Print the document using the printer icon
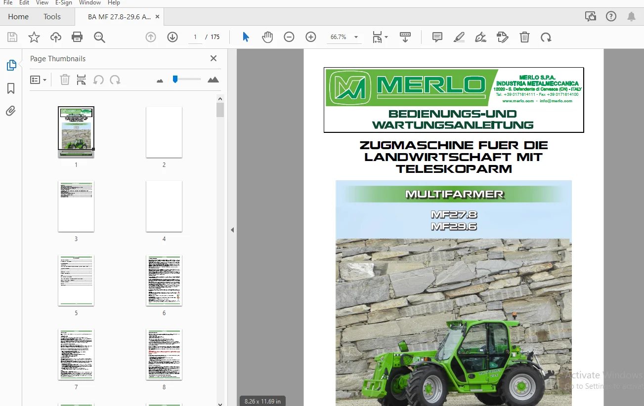The image size is (644, 406). point(77,37)
